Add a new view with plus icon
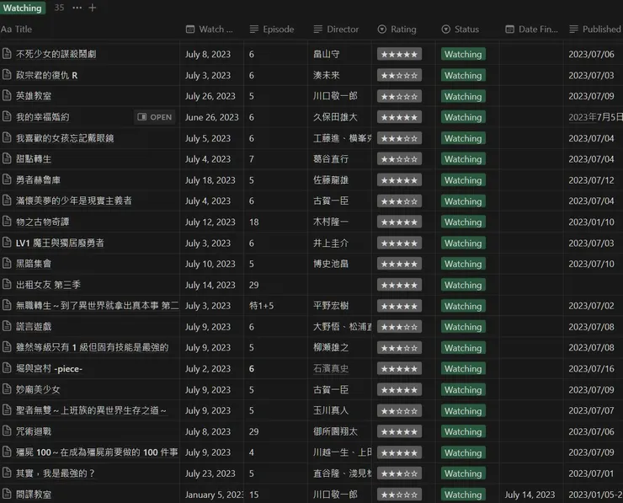This screenshot has width=623, height=503. 92,8
